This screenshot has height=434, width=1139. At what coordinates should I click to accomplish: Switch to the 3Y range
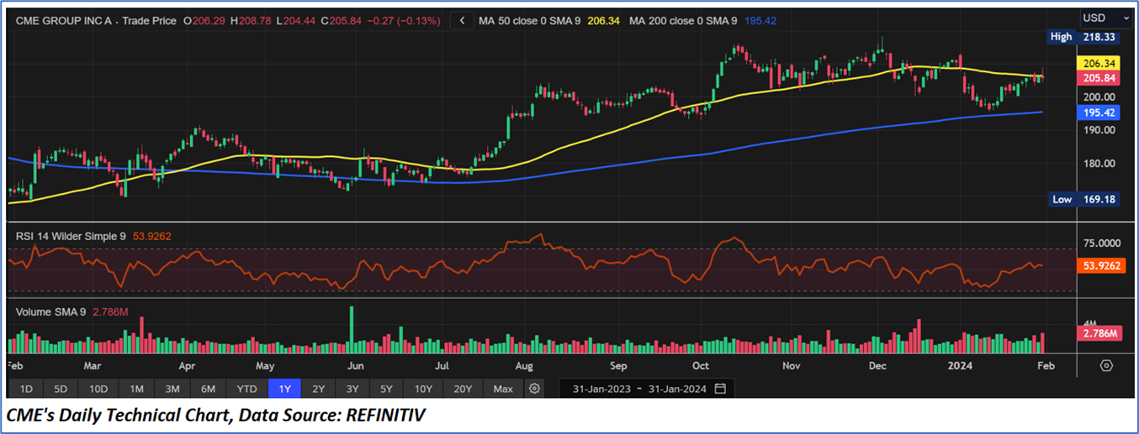point(352,389)
